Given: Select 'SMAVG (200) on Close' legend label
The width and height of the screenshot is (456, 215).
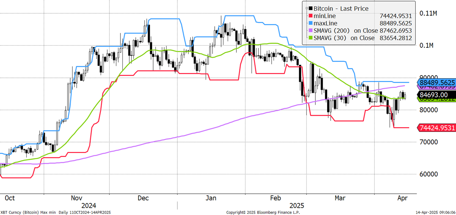Looking at the screenshot, I should click(x=346, y=30).
